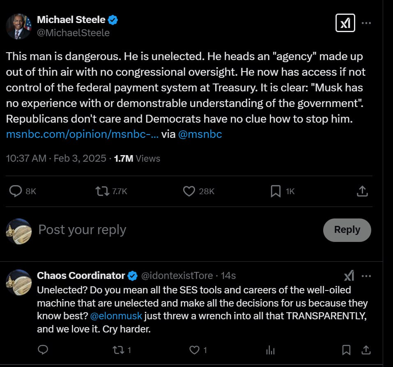Click comment icon on Chaos Coordinator's reply
This screenshot has width=393, height=367.
(43, 350)
